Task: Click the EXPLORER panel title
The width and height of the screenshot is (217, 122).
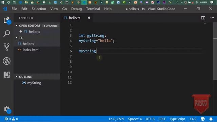Action: pyautogui.click(x=26, y=18)
